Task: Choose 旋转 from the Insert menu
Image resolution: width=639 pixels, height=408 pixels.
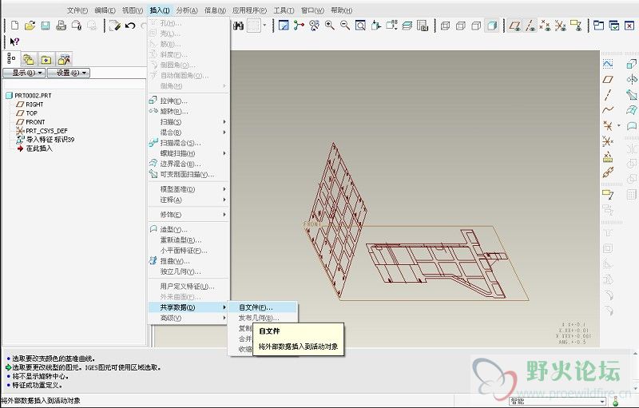Action: tap(188, 111)
